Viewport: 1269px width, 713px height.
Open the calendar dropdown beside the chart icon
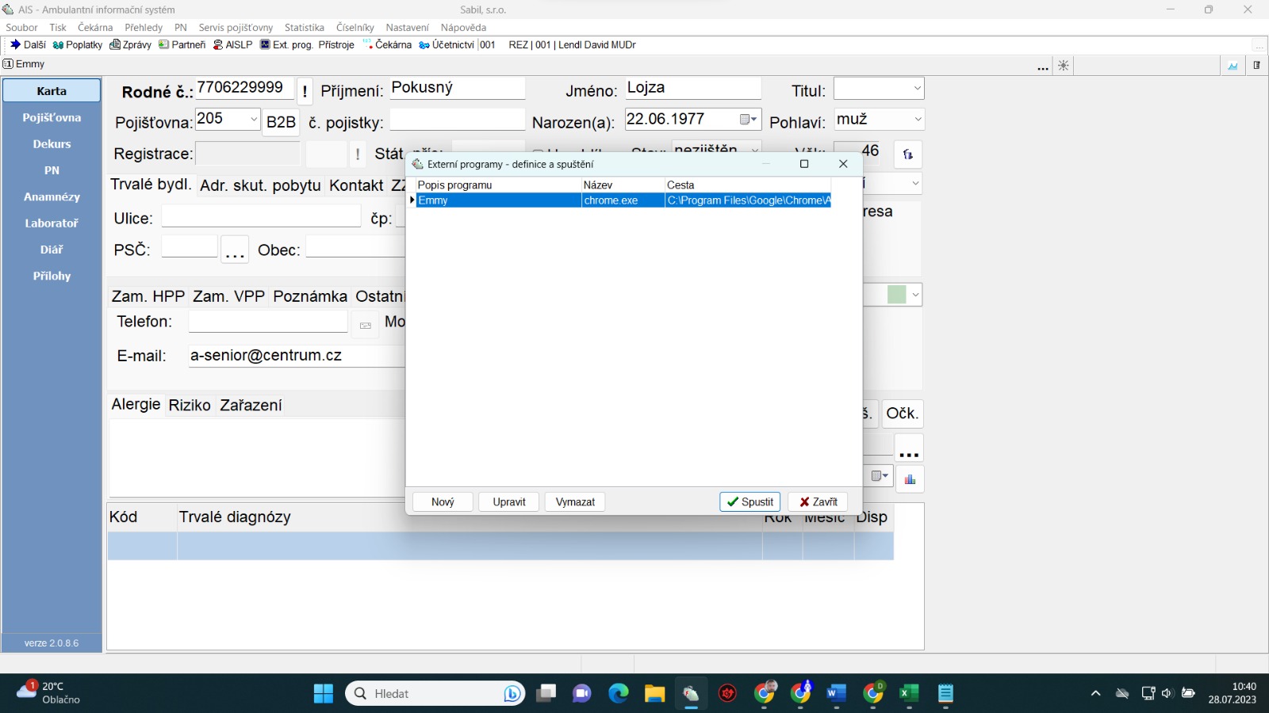pyautogui.click(x=879, y=476)
